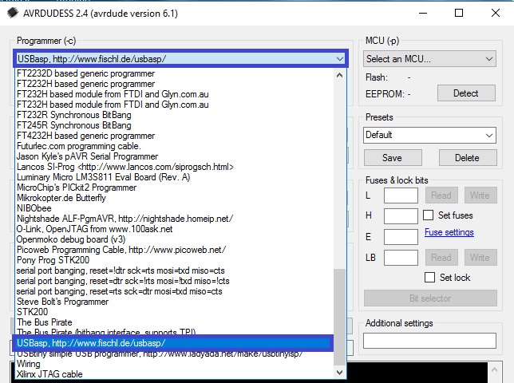Select The Bus Pirate entry
Screen dimensions: 514x383
175,322
